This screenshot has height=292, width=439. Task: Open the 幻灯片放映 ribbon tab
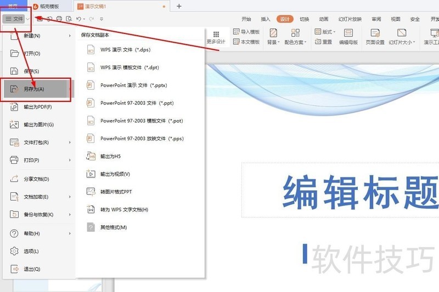pos(350,19)
